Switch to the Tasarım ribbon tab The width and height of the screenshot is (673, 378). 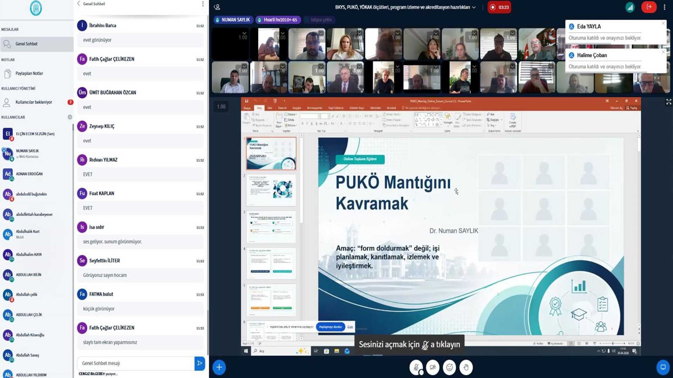coord(283,108)
